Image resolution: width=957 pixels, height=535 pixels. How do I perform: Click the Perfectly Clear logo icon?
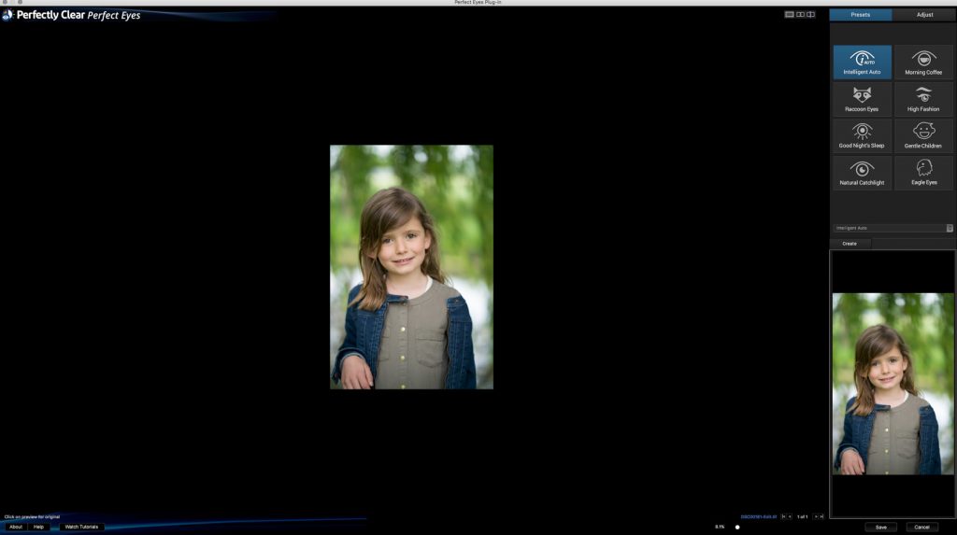7,15
